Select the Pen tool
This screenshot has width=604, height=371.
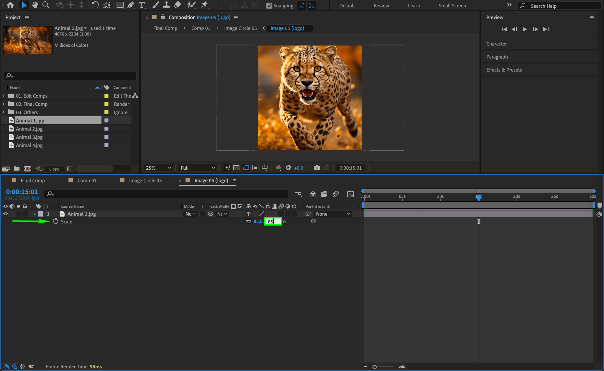pos(131,5)
